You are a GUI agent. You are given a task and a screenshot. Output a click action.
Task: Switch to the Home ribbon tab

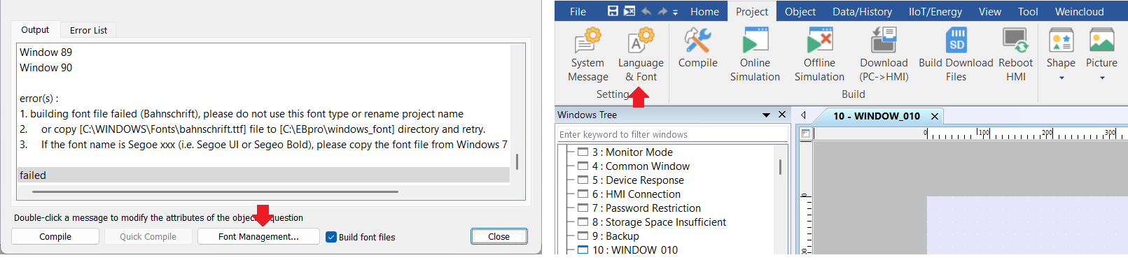point(704,11)
